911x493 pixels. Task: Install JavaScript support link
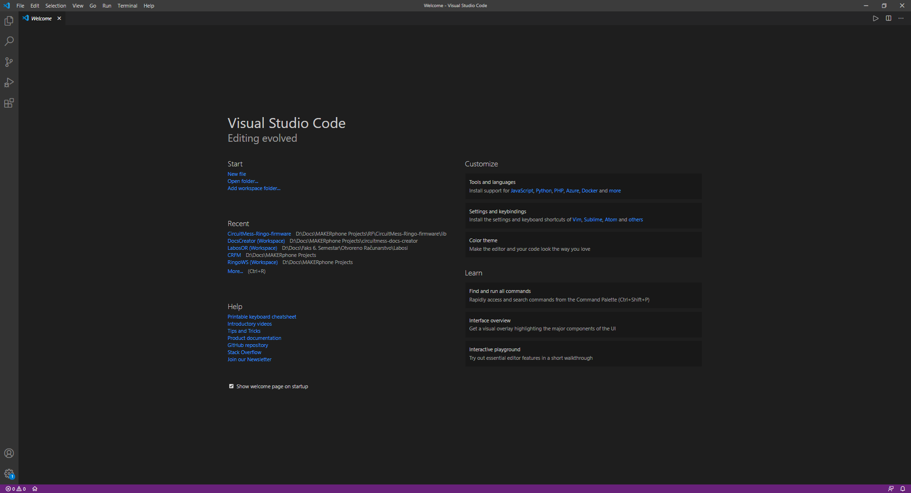click(522, 191)
